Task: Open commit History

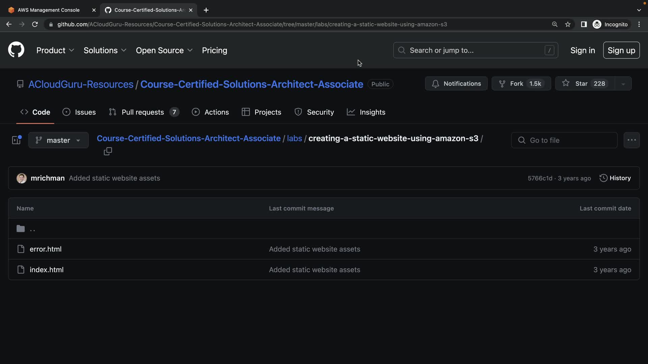Action: [615, 178]
